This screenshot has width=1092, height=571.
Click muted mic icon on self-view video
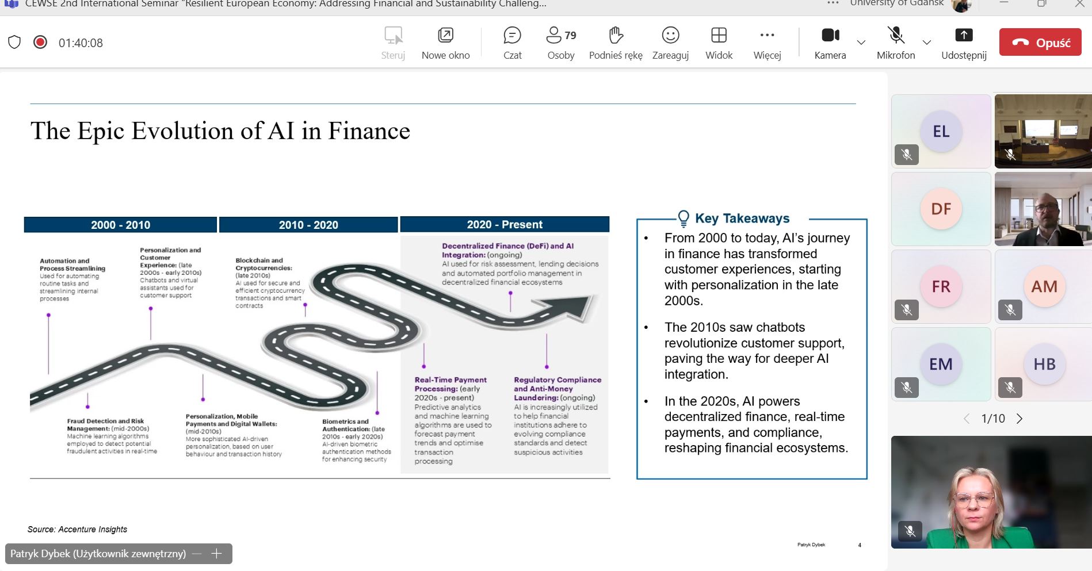pyautogui.click(x=910, y=531)
